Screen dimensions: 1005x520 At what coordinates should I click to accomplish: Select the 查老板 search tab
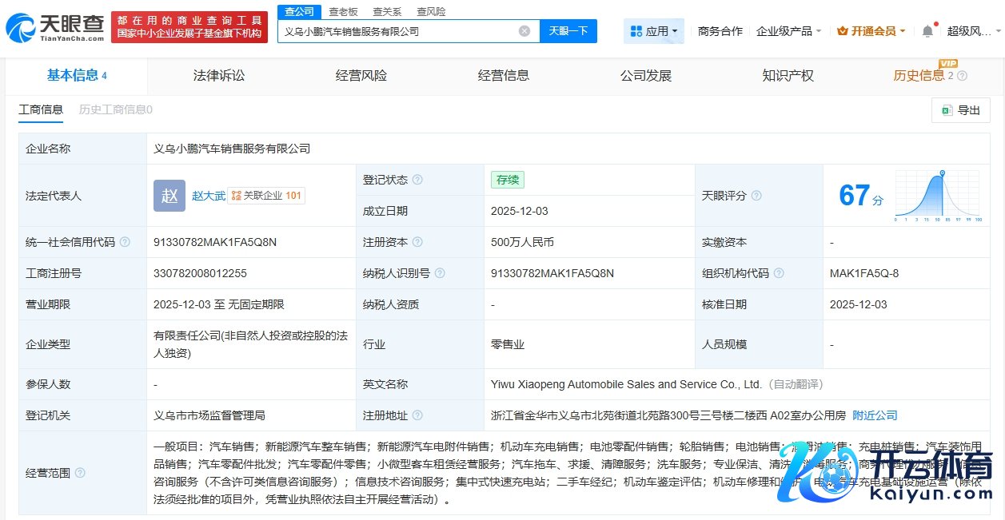(x=343, y=12)
